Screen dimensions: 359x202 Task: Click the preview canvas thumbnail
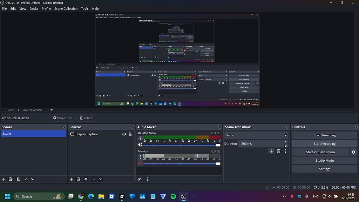click(177, 60)
